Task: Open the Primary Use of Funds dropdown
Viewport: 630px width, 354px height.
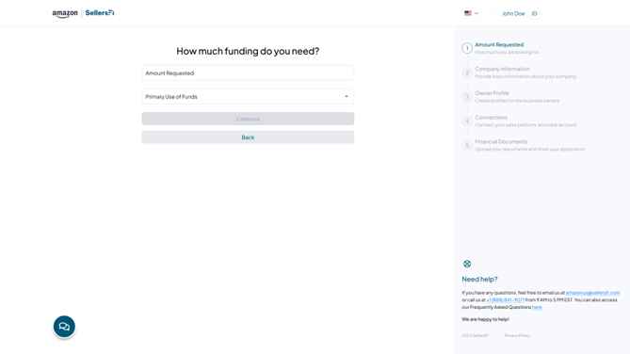Action: 248,96
